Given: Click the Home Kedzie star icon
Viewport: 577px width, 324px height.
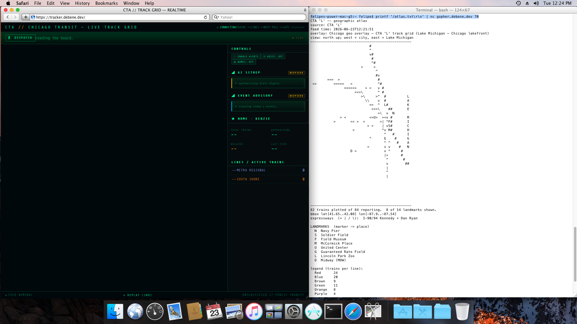Looking at the screenshot, I should [233, 119].
